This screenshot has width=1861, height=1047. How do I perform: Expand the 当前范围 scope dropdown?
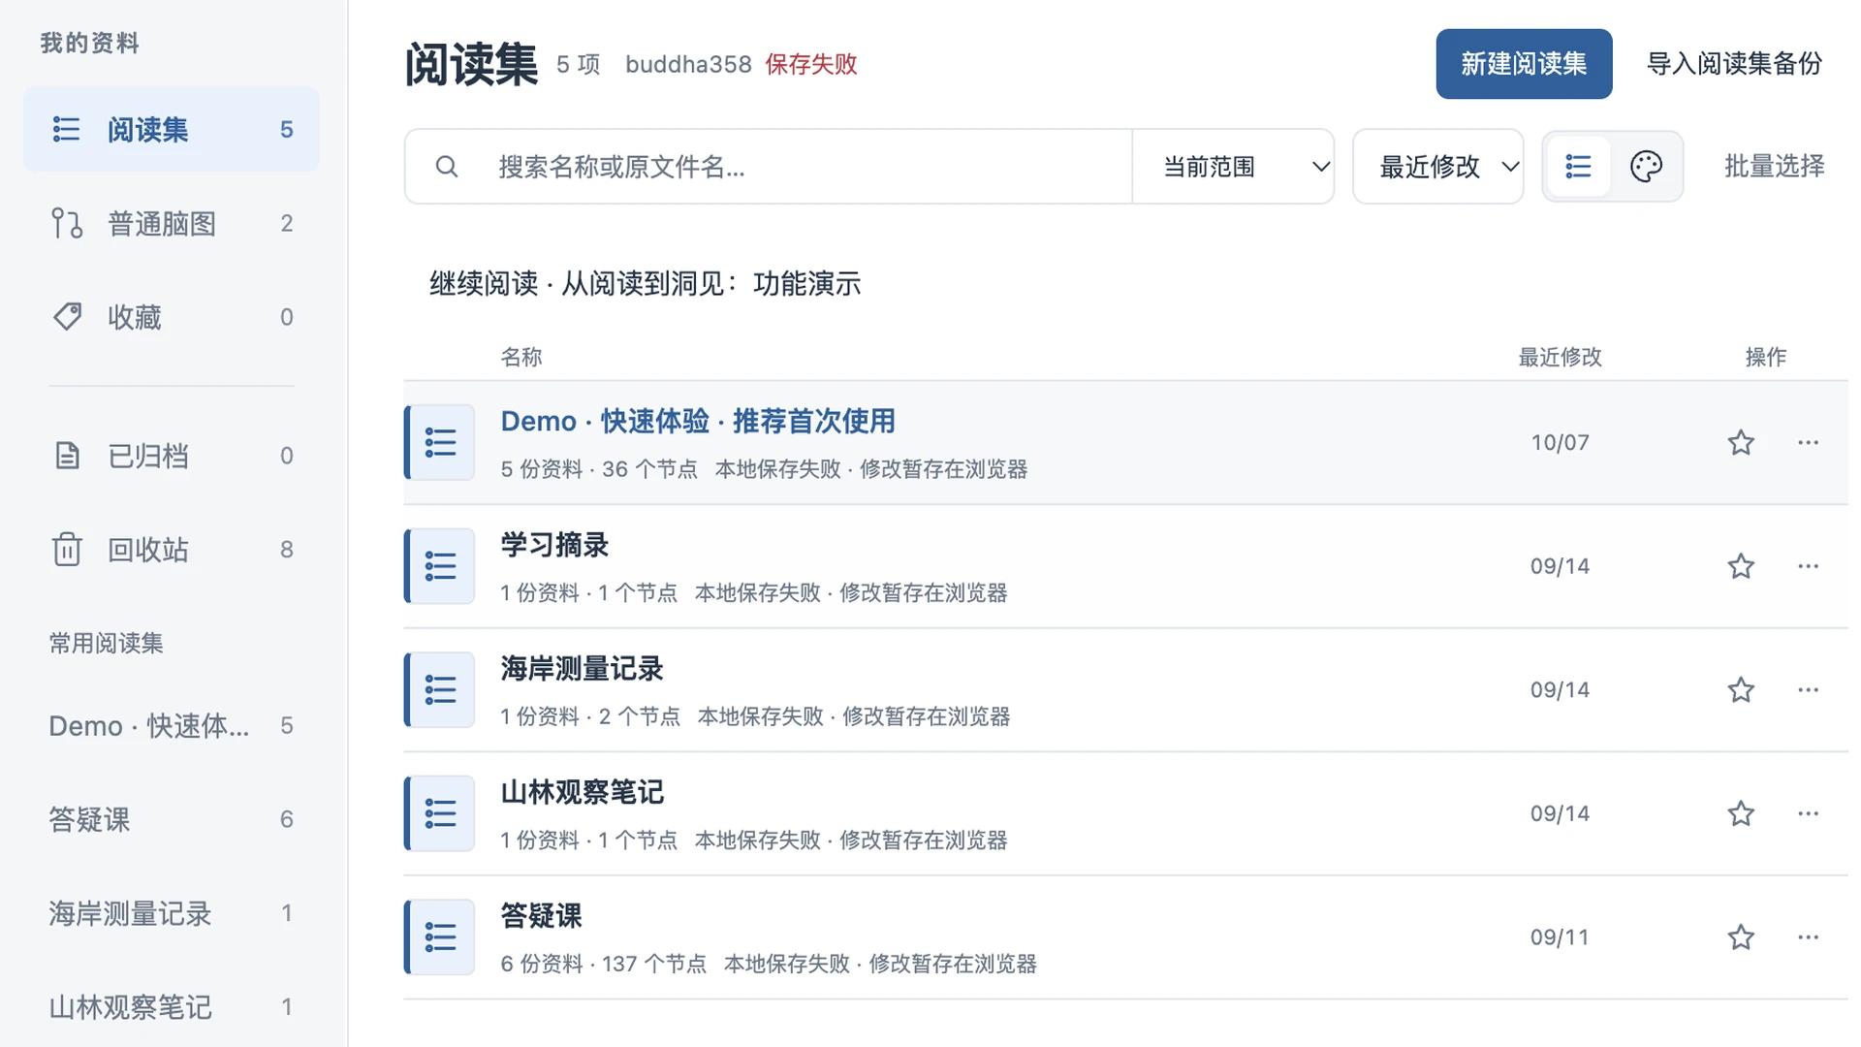[x=1233, y=167]
